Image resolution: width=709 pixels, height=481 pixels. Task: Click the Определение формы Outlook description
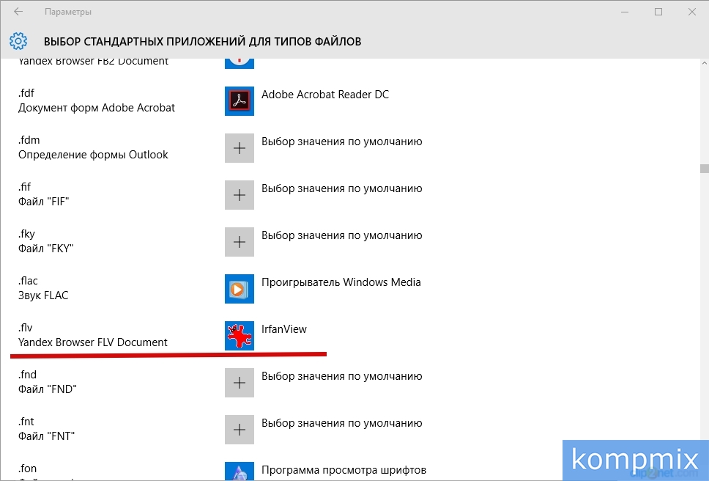[x=93, y=155]
